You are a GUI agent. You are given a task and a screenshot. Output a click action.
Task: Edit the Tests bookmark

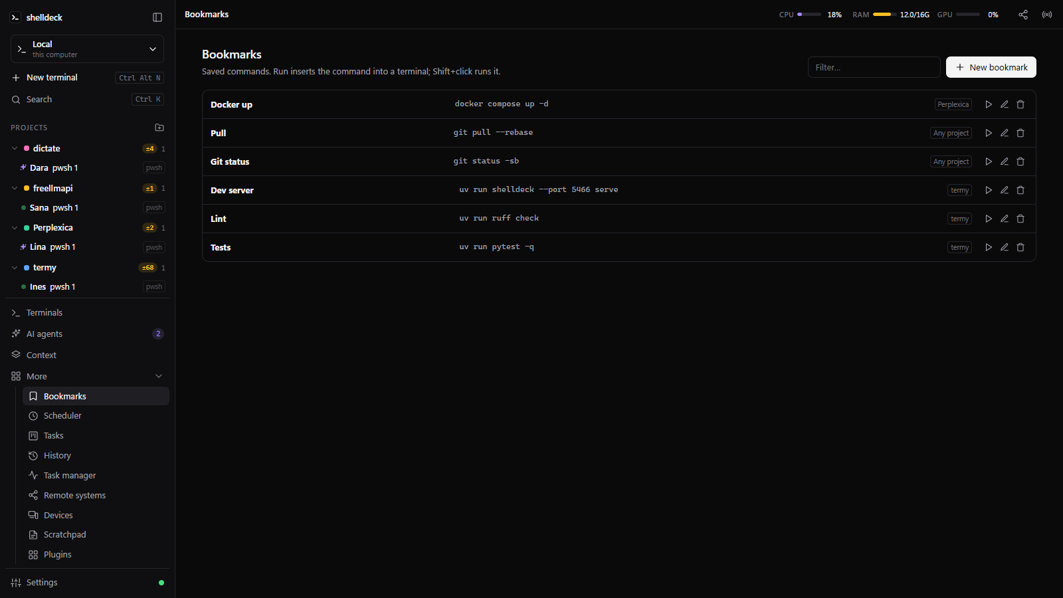tap(1005, 247)
